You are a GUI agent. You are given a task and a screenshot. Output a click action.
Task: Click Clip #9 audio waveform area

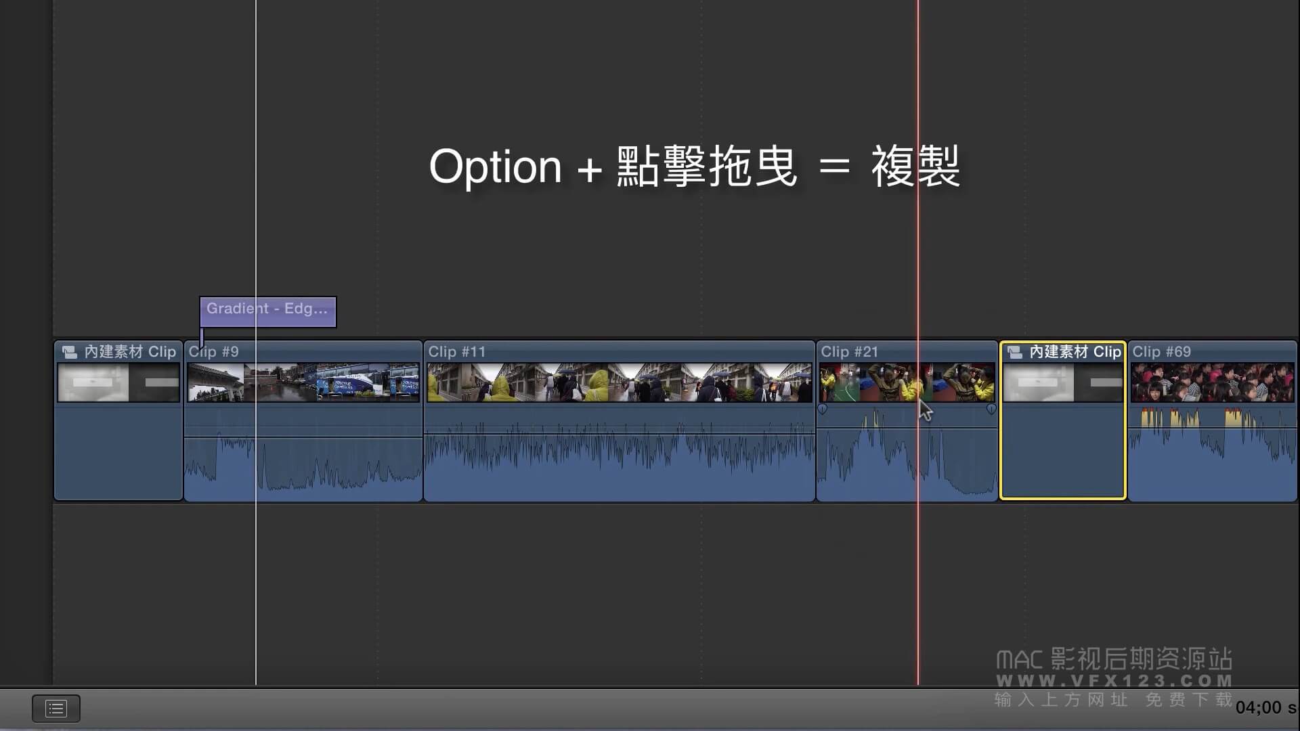pyautogui.click(x=303, y=453)
